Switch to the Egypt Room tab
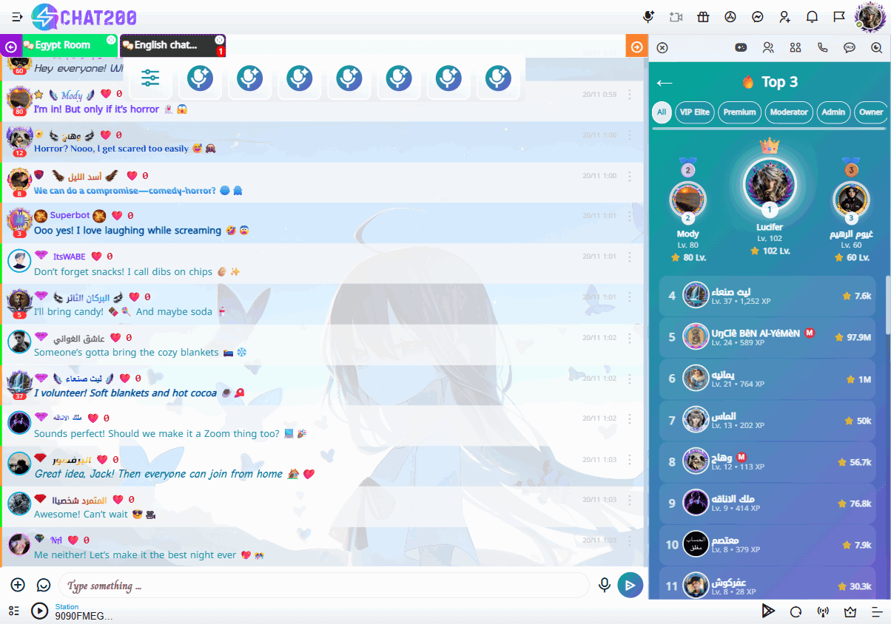Screen dimensions: 891x624 (63, 45)
